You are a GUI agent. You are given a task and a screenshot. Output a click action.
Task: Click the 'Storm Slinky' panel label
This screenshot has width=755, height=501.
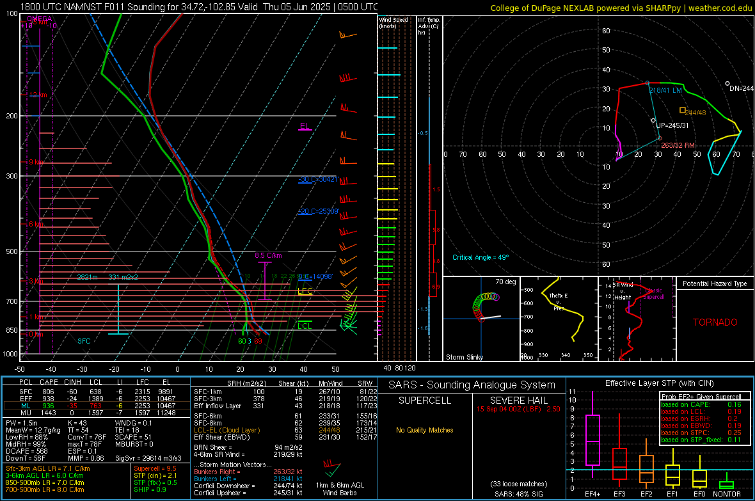[464, 357]
